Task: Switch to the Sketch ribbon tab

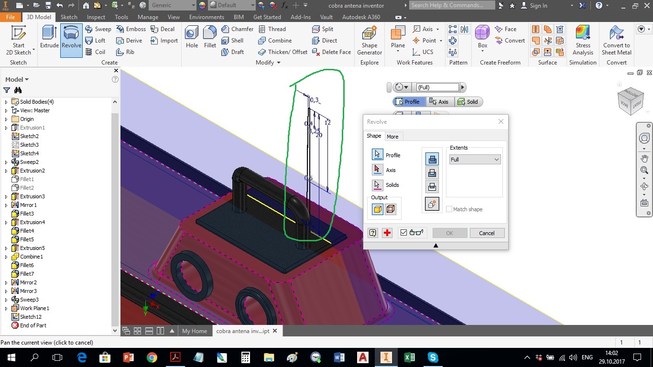Action: tap(69, 17)
